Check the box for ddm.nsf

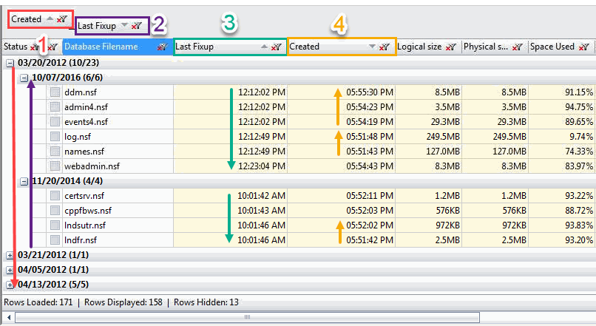click(x=55, y=92)
